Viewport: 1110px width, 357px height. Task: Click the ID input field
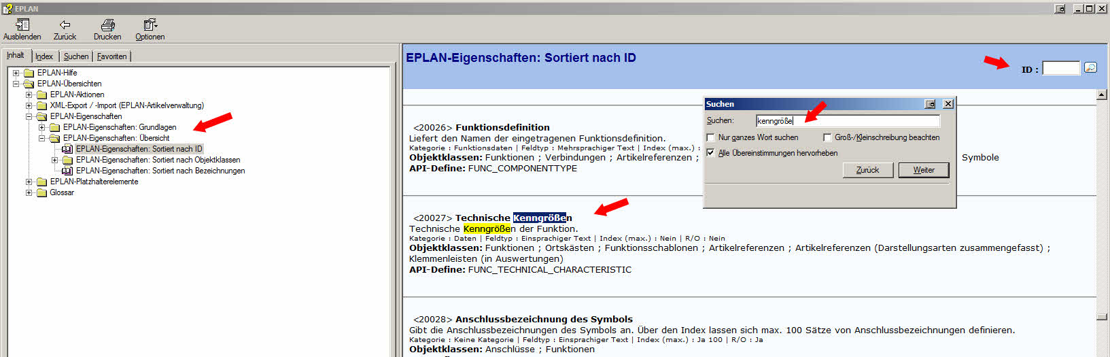(x=1061, y=68)
